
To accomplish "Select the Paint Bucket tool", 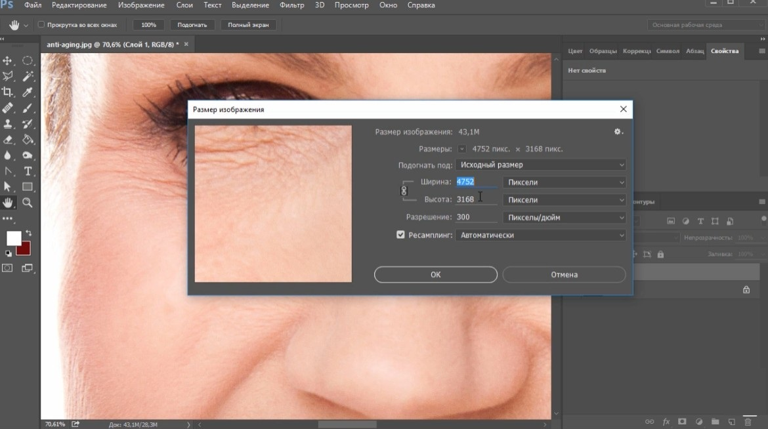I will click(x=28, y=140).
